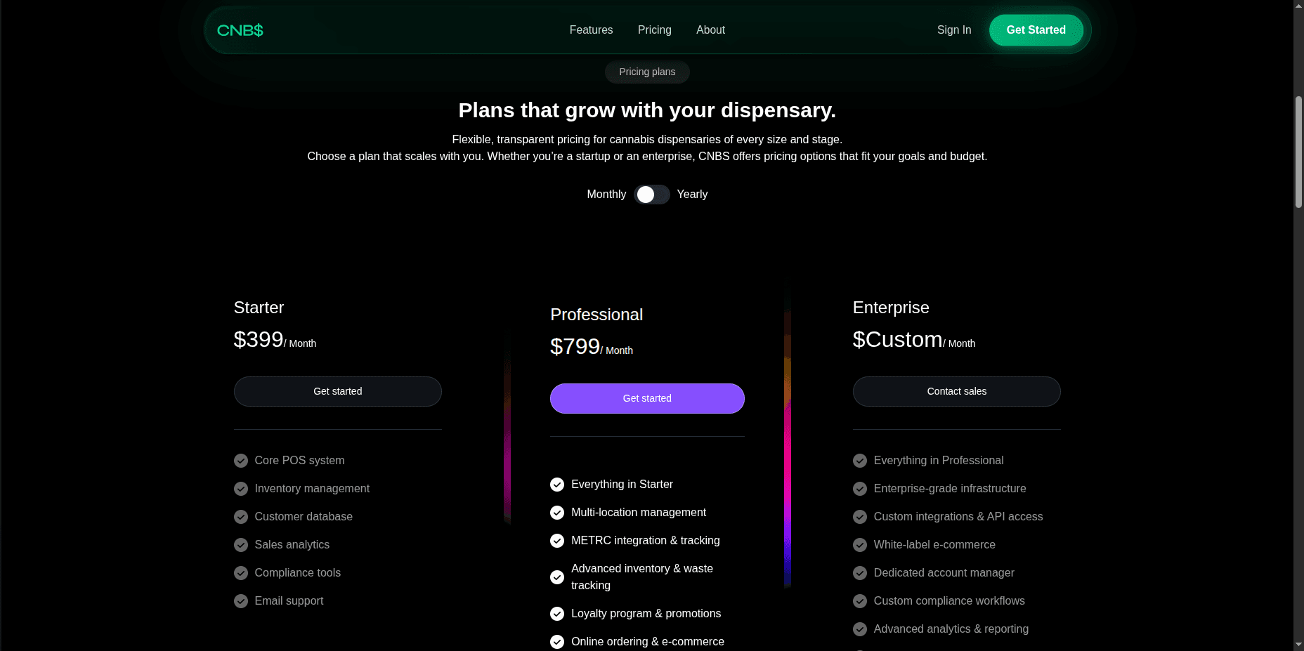Click the purple Get started Professional button
Viewport: 1304px width, 651px height.
(x=647, y=398)
